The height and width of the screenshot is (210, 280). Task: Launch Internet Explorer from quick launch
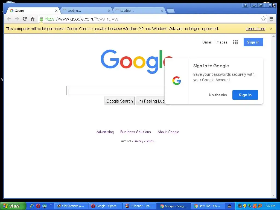pyautogui.click(x=32, y=206)
